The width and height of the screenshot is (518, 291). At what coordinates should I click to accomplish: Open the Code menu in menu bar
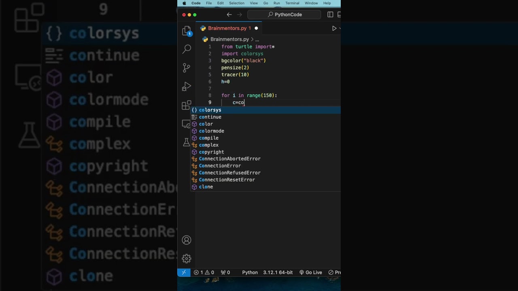[196, 3]
